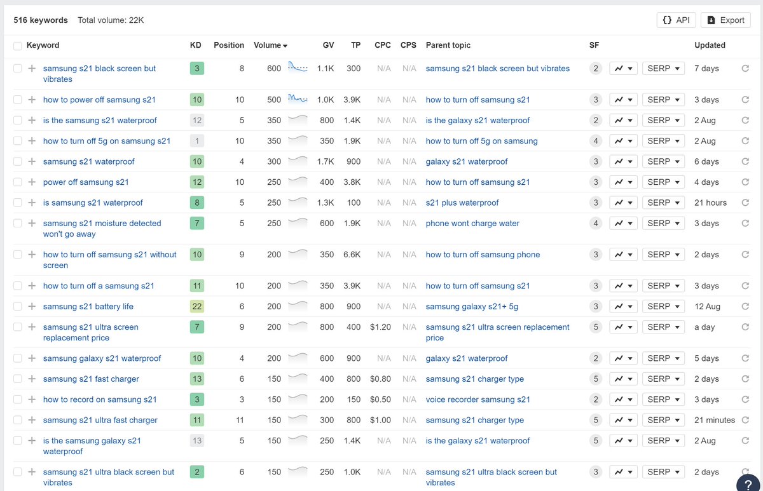
Task: Click the chart icon for "samsung galaxy s21 waterproof"
Action: click(x=619, y=358)
